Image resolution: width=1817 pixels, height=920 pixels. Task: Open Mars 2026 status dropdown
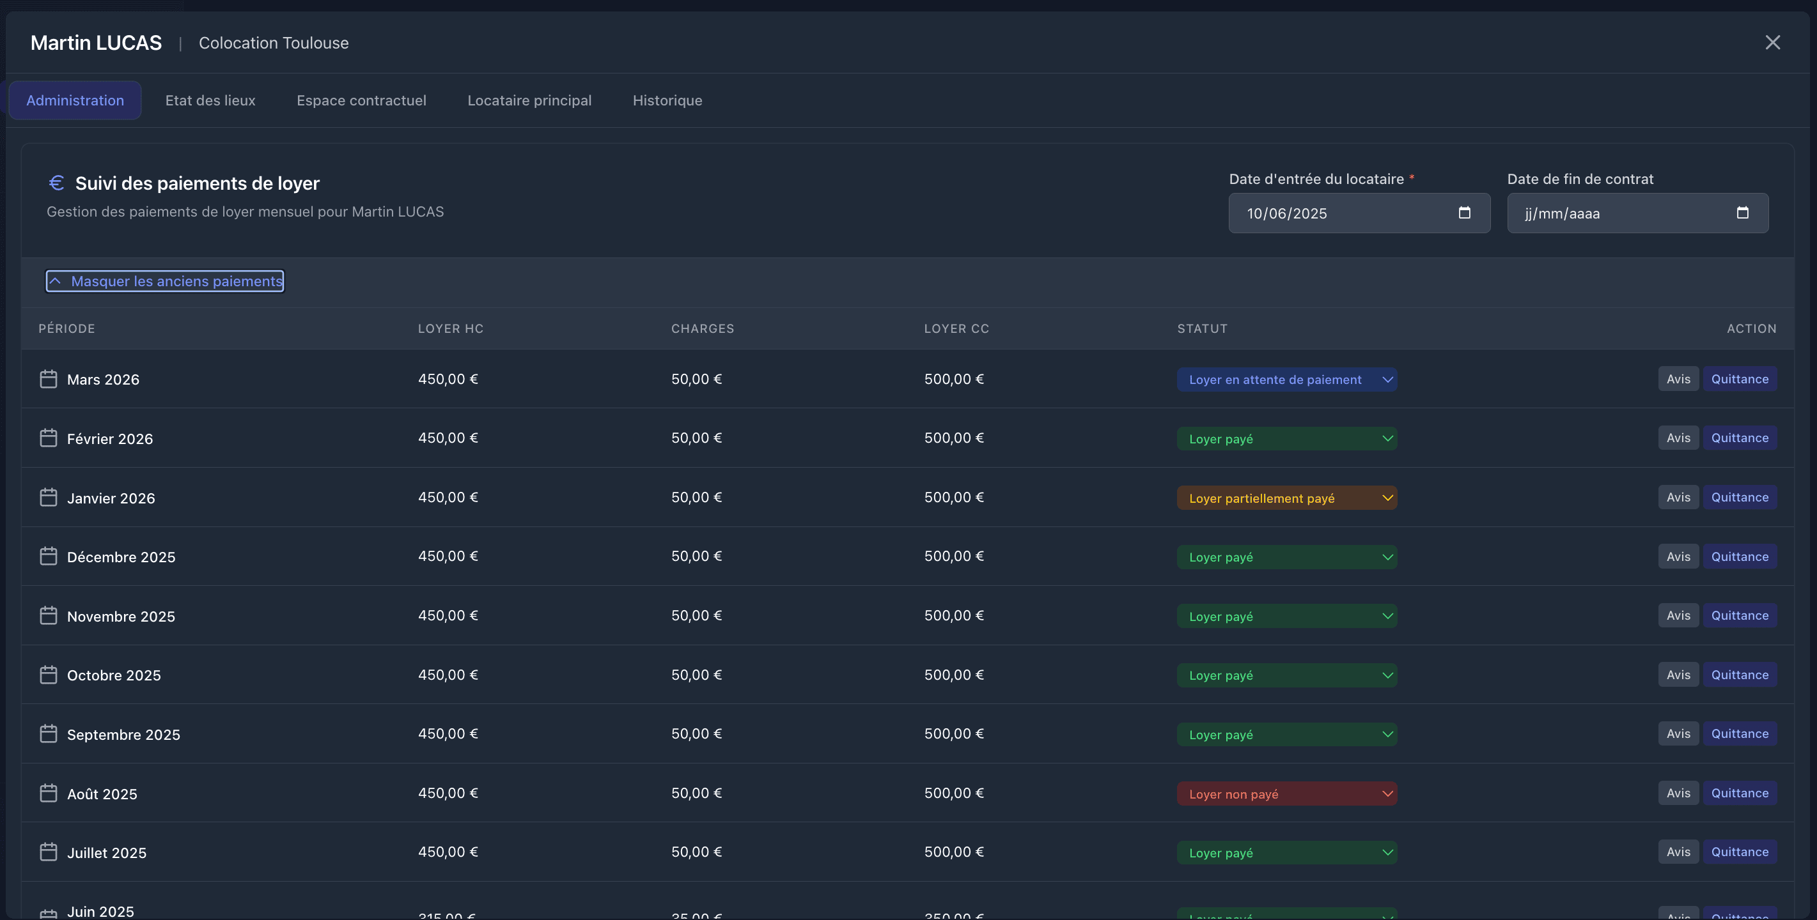coord(1286,379)
